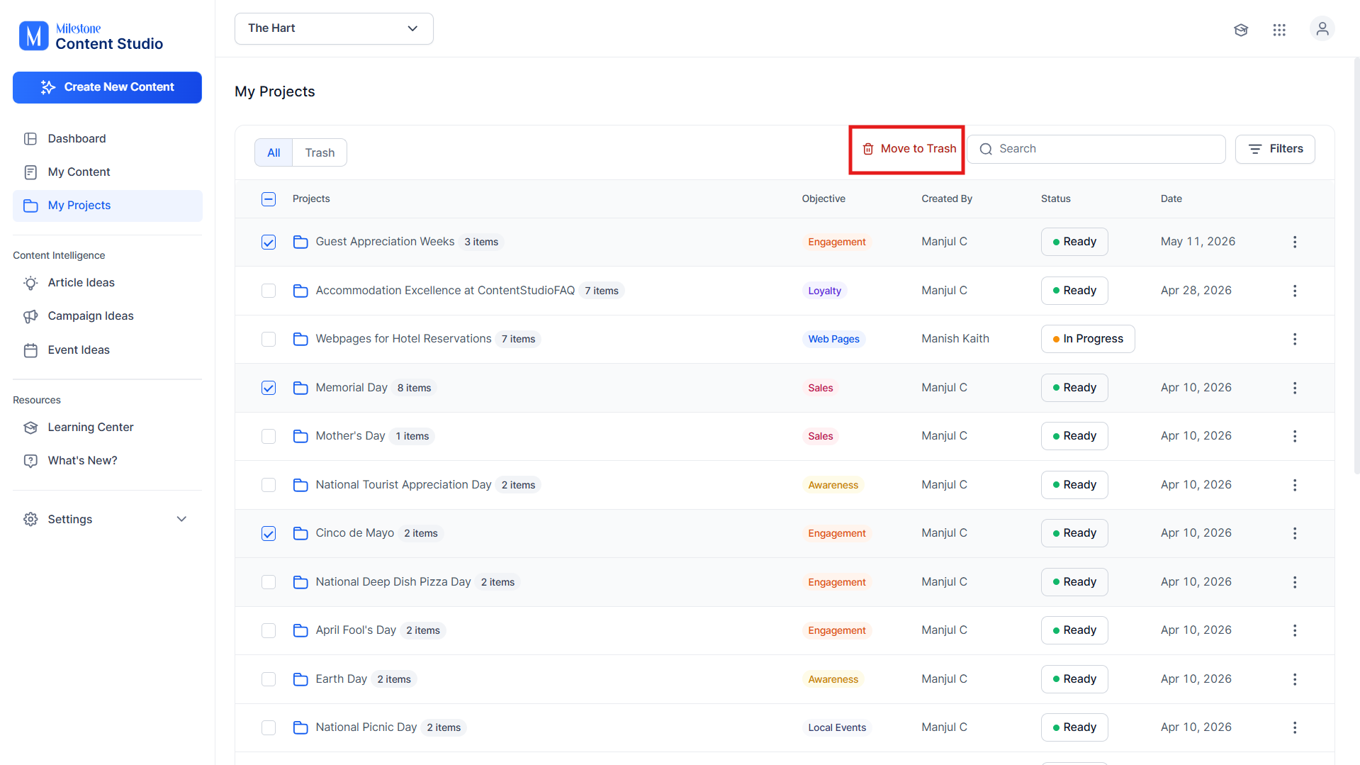1360x765 pixels.
Task: Open more options for Earth Day project
Action: [x=1295, y=679]
